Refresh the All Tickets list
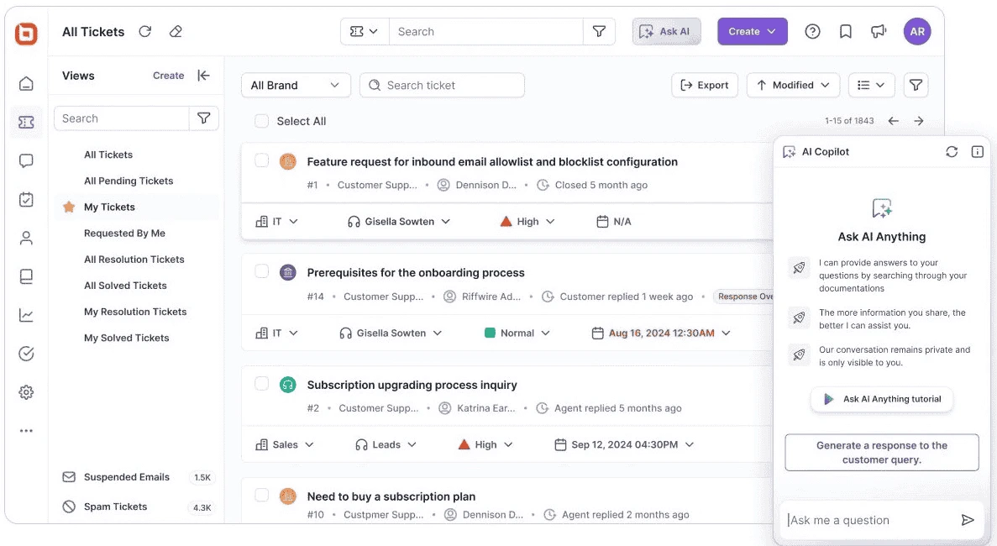Viewport: 997px width, 546px height. [x=144, y=31]
